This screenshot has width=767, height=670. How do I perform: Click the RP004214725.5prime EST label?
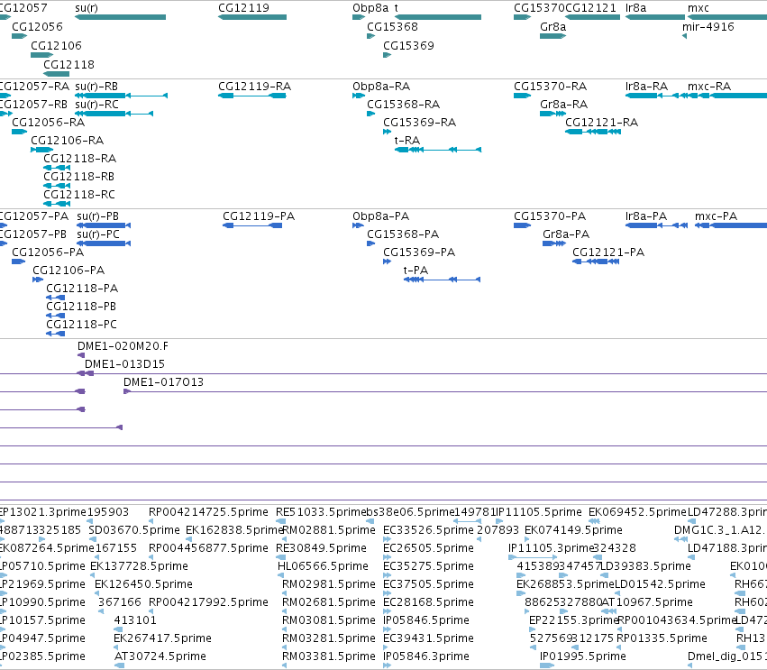pos(208,512)
